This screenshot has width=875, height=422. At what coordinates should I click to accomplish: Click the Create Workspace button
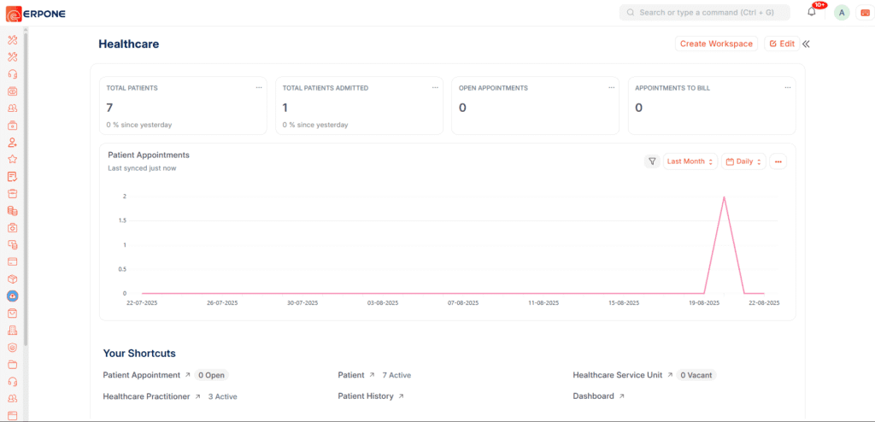coord(716,44)
